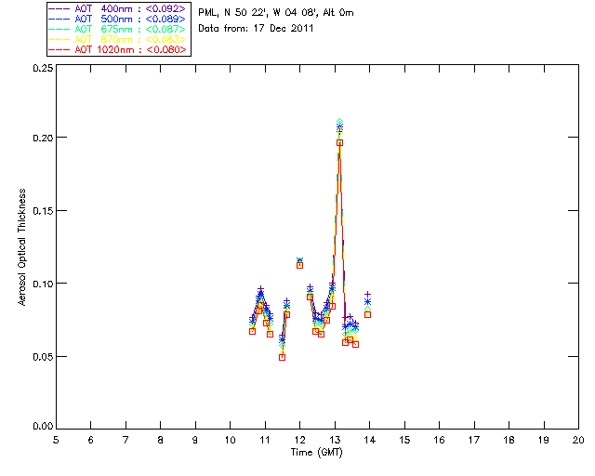Image resolution: width=595 pixels, height=476 pixels.
Task: Click the AOT 400nm legend entry
Action: (x=117, y=8)
